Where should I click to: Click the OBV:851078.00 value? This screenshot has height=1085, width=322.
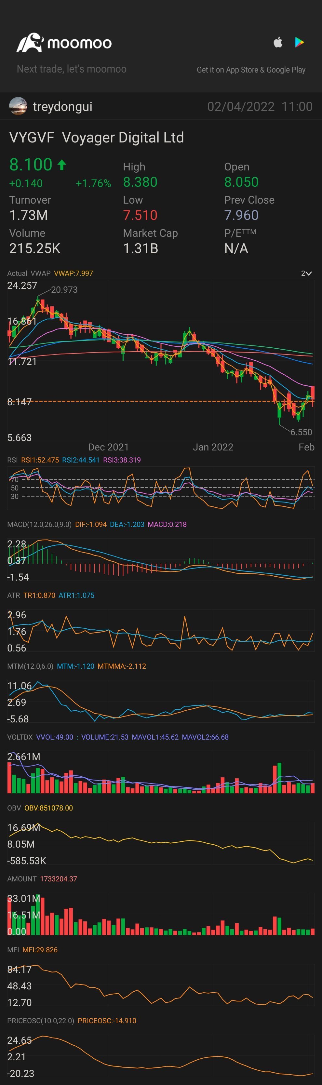coord(48,808)
